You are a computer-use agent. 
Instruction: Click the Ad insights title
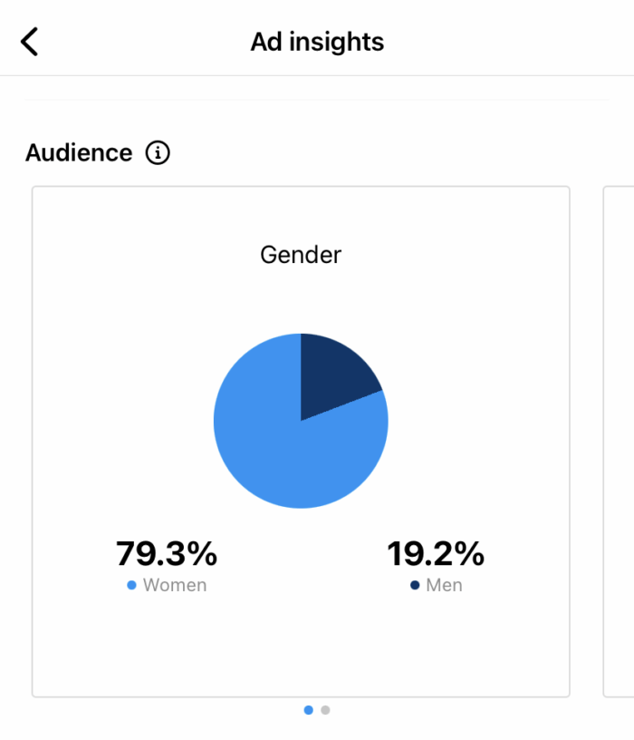[x=317, y=41]
